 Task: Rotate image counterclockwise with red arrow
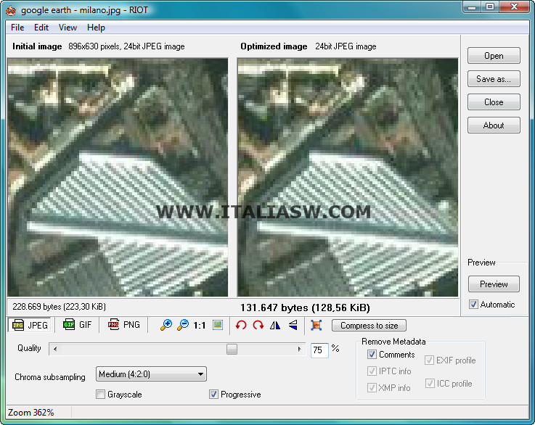coord(241,325)
